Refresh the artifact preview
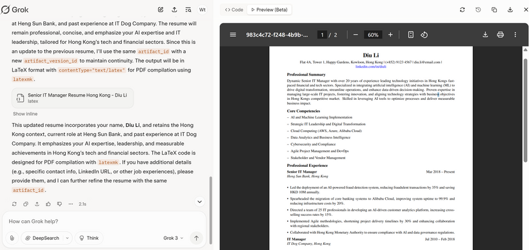Viewport: 529px width, 250px height. (462, 10)
